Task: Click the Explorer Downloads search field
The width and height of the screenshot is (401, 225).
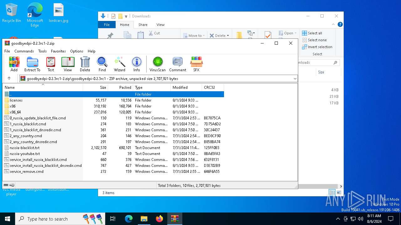Action: coord(319,62)
